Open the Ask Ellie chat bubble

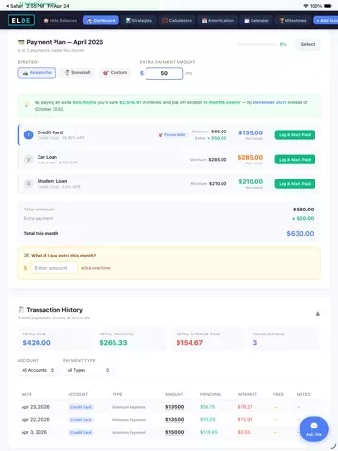pos(314,428)
